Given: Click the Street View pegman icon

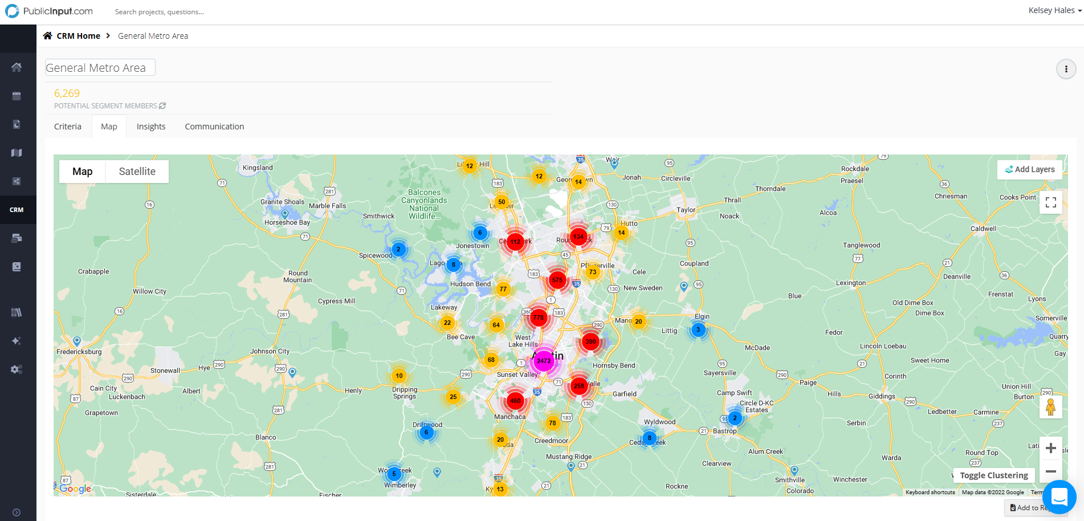Looking at the screenshot, I should pyautogui.click(x=1050, y=407).
